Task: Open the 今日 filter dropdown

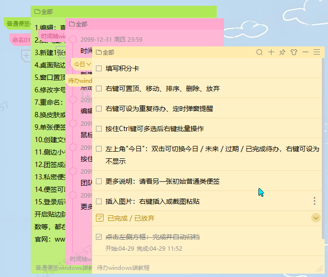Action: coord(81,64)
